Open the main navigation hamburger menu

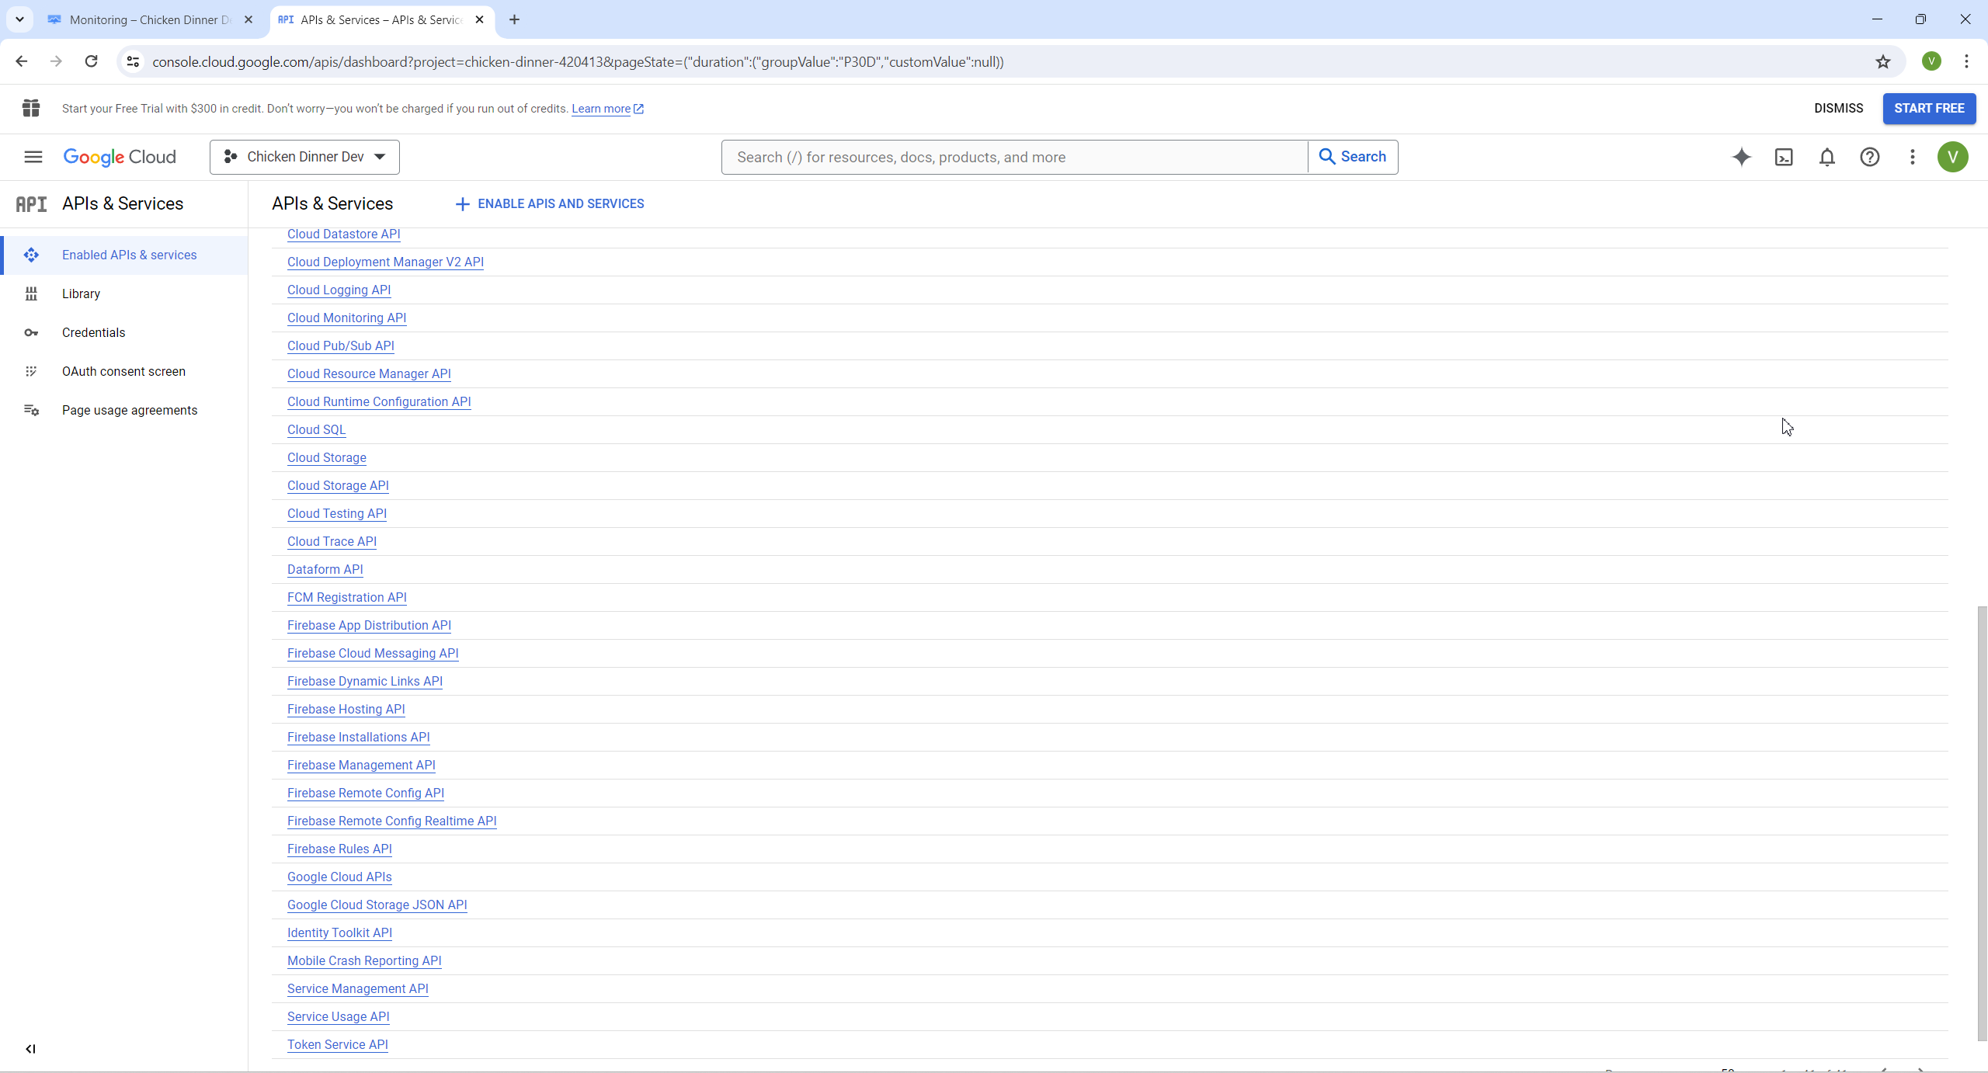coord(33,157)
